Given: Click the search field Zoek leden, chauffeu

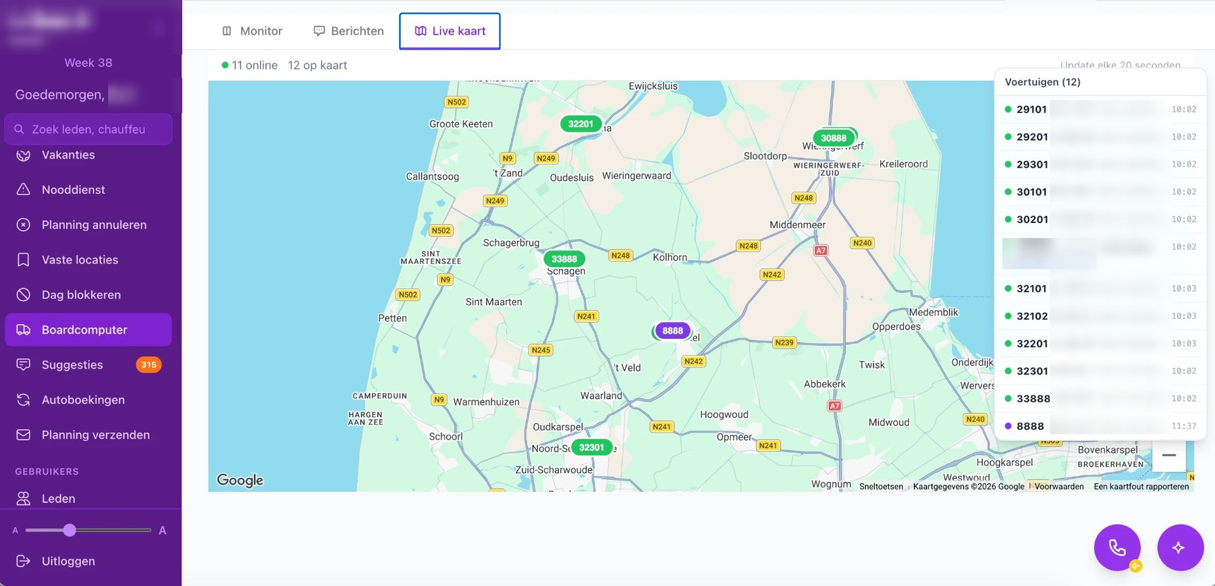Looking at the screenshot, I should click(88, 129).
